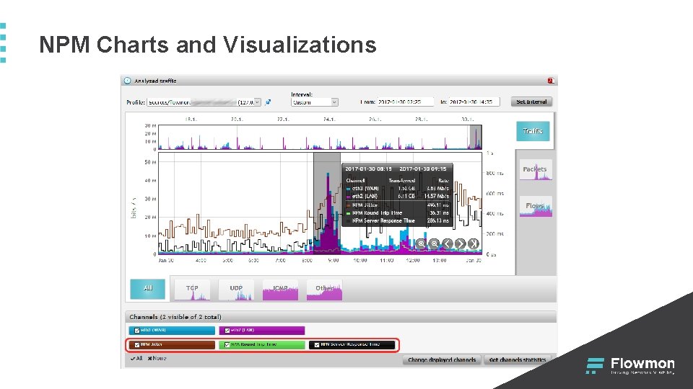Open the Interval Custom dropdown
The image size is (693, 389).
click(x=315, y=102)
